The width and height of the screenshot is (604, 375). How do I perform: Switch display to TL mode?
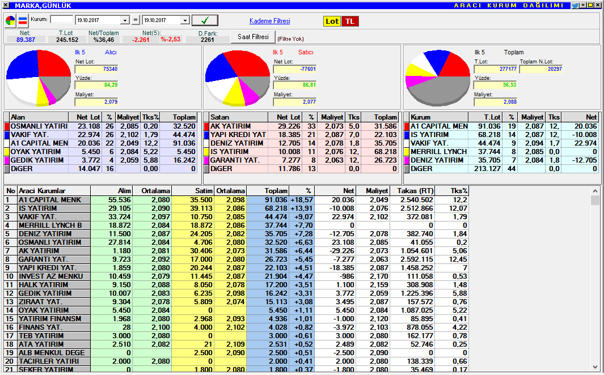point(350,21)
